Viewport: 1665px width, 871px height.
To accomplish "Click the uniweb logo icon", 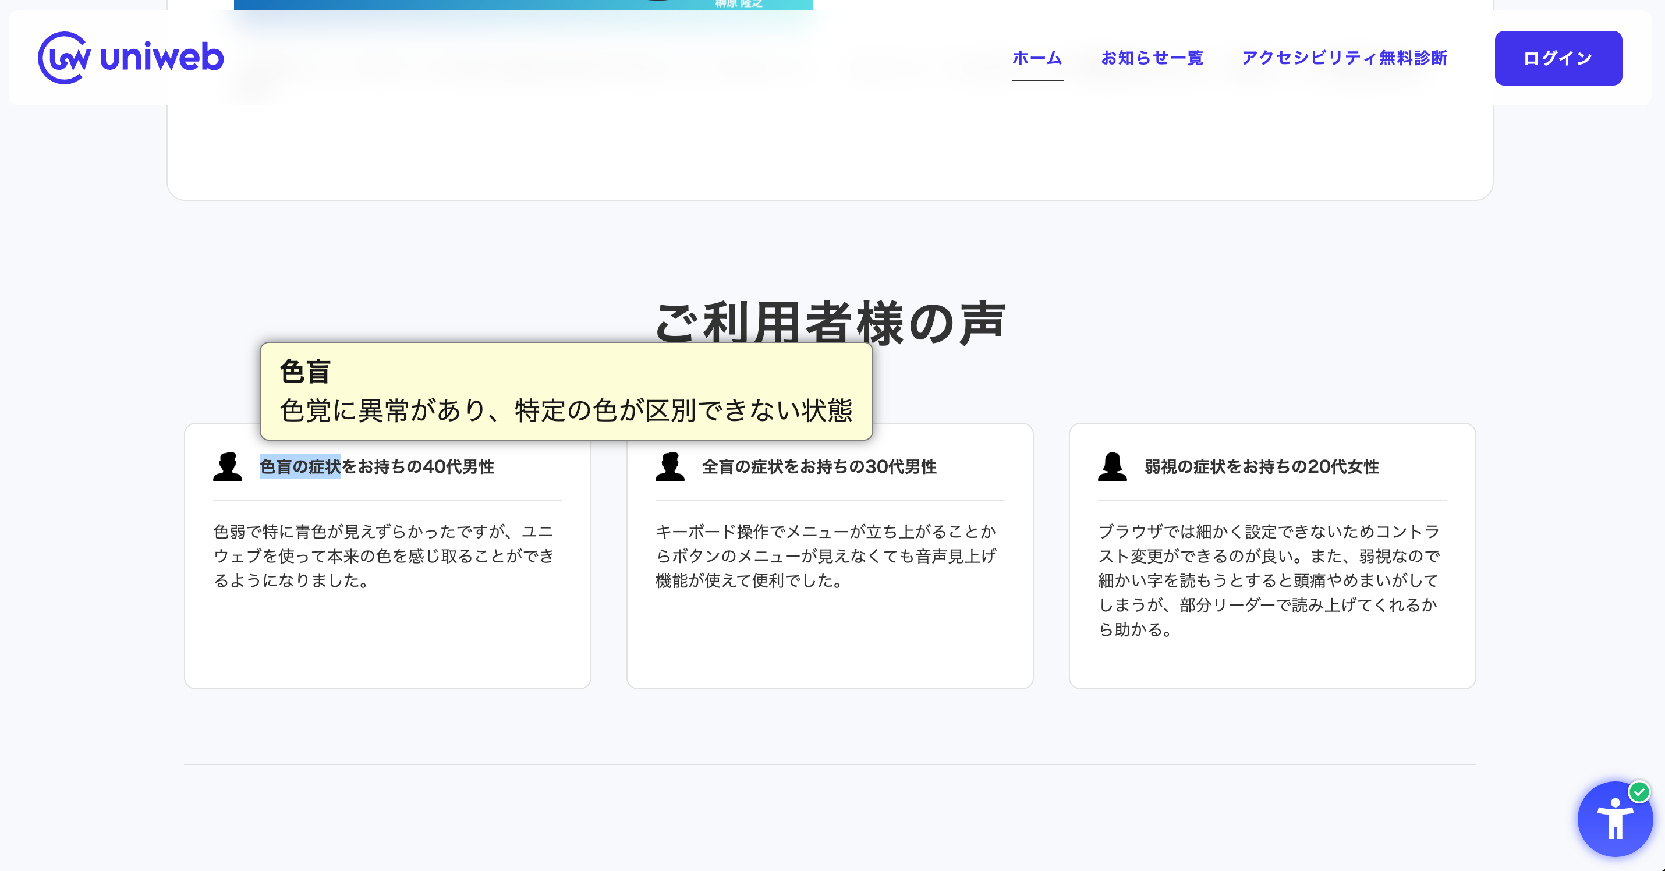I will click(63, 58).
